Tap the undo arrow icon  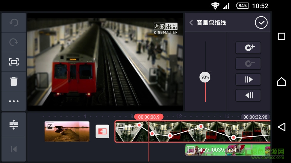[x=14, y=23]
